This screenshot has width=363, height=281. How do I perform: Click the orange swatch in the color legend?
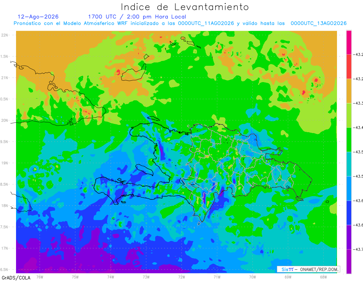pyautogui.click(x=349, y=91)
